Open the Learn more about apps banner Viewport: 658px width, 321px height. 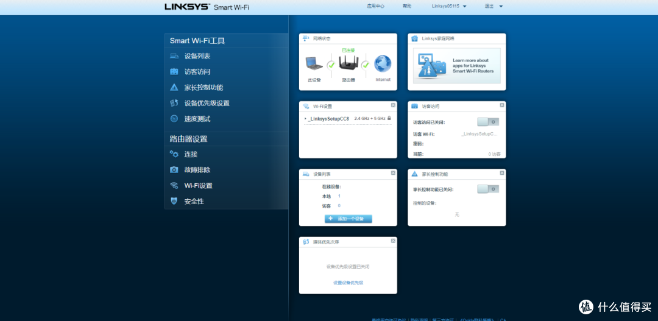point(457,66)
